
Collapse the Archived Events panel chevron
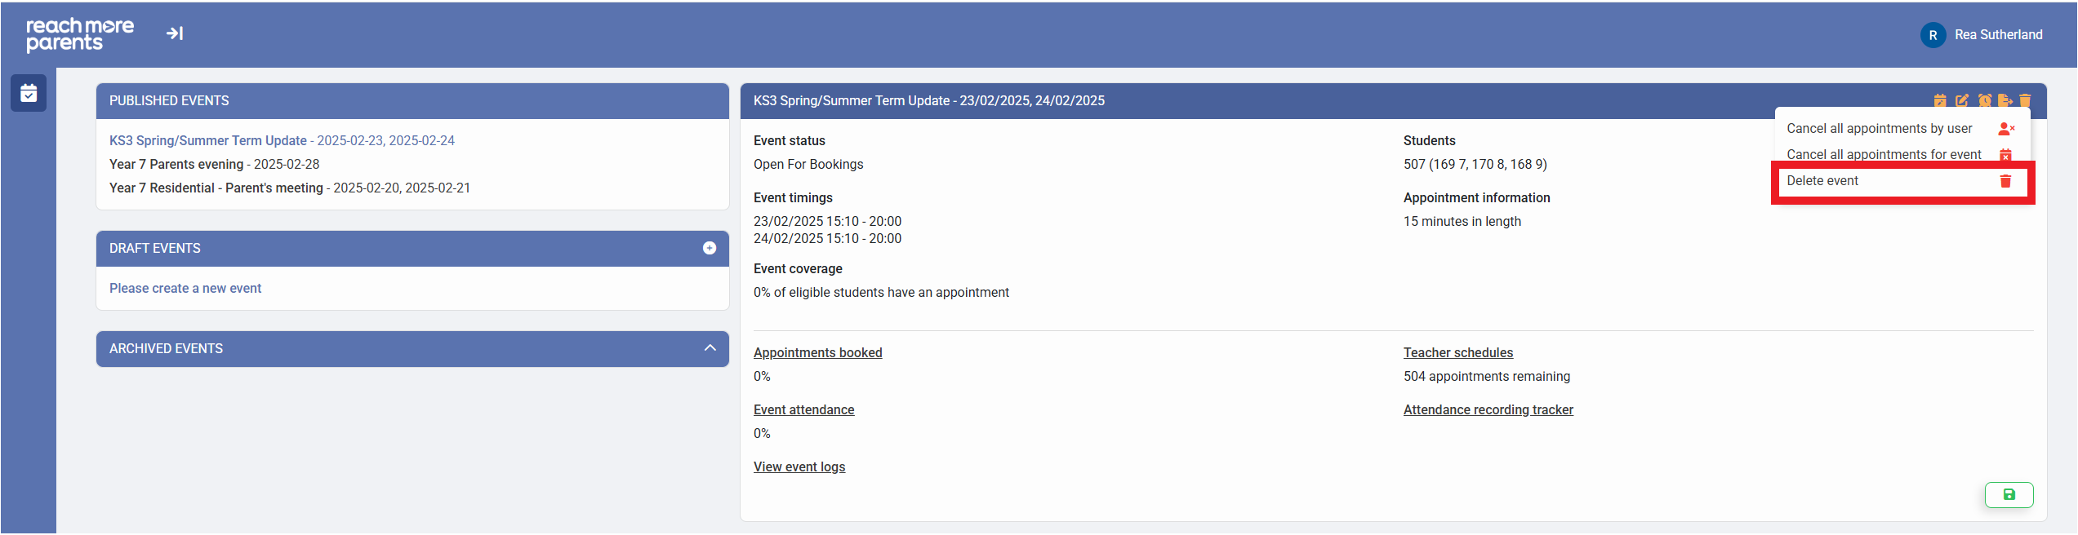(710, 348)
